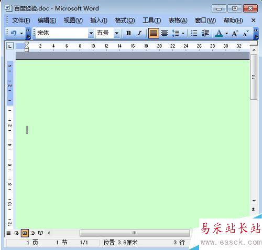Open the 表格(A) menu
Screen dimensions: 262x250
click(178, 20)
